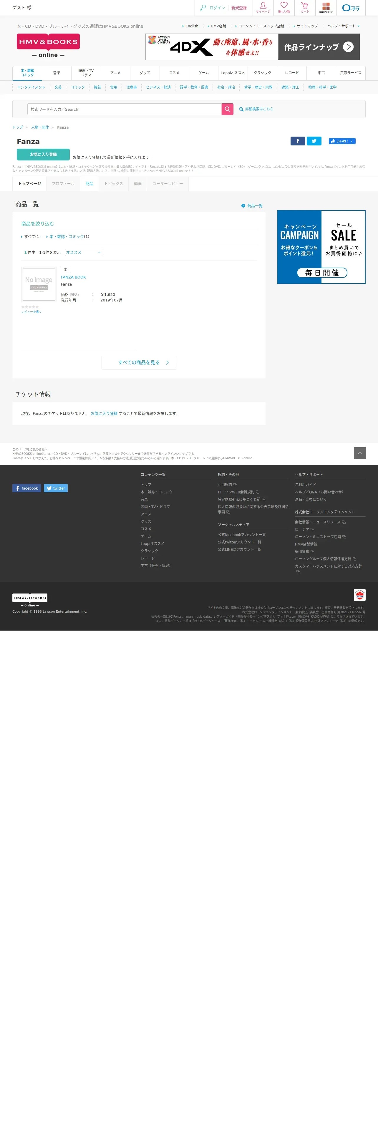Open ビジネス・経済 subcategory link
Viewport: 378px width, 1134px height.
pos(158,87)
